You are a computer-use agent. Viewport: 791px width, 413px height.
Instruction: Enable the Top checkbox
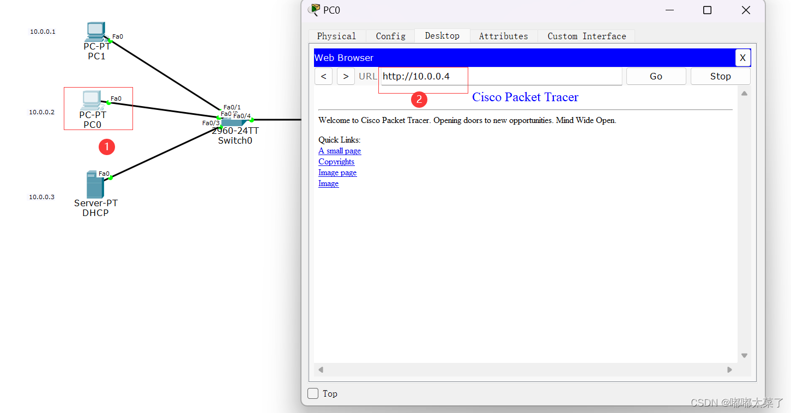313,393
